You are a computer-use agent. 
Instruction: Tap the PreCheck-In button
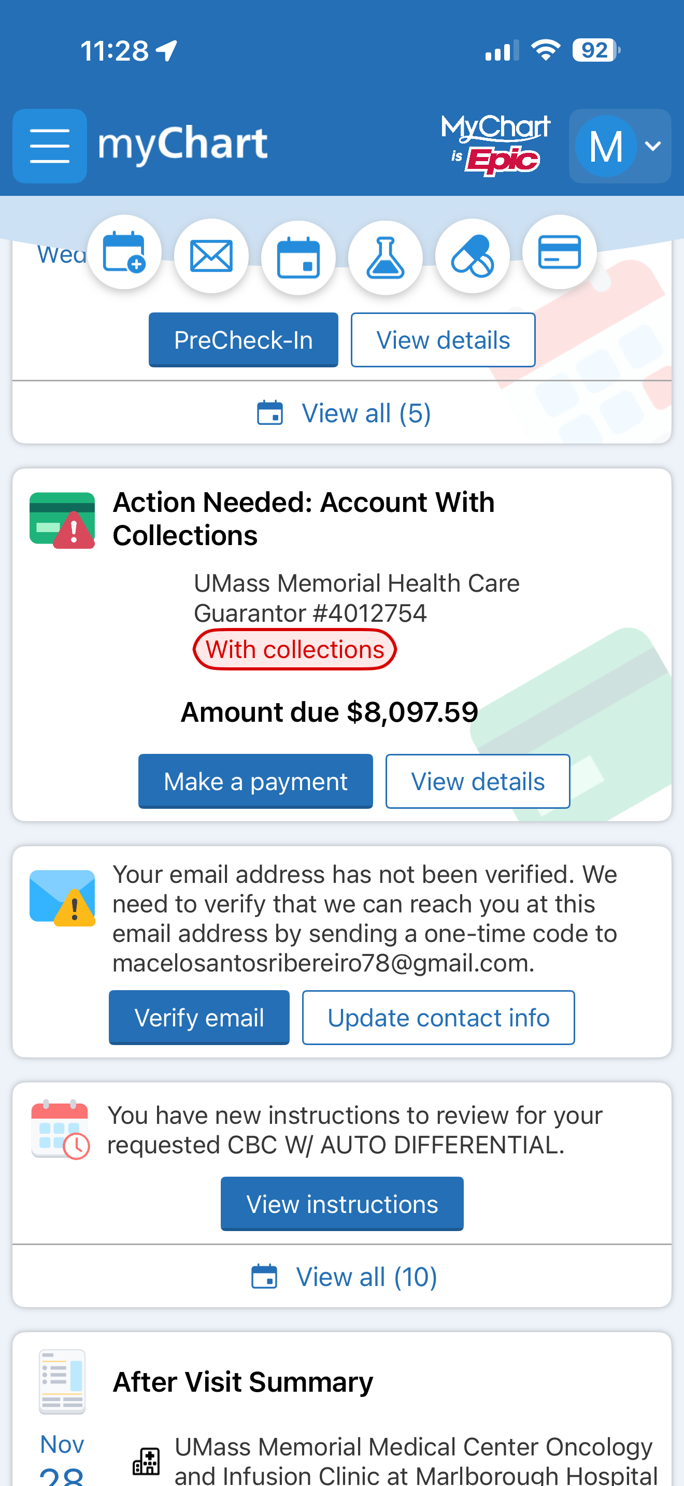click(x=244, y=340)
